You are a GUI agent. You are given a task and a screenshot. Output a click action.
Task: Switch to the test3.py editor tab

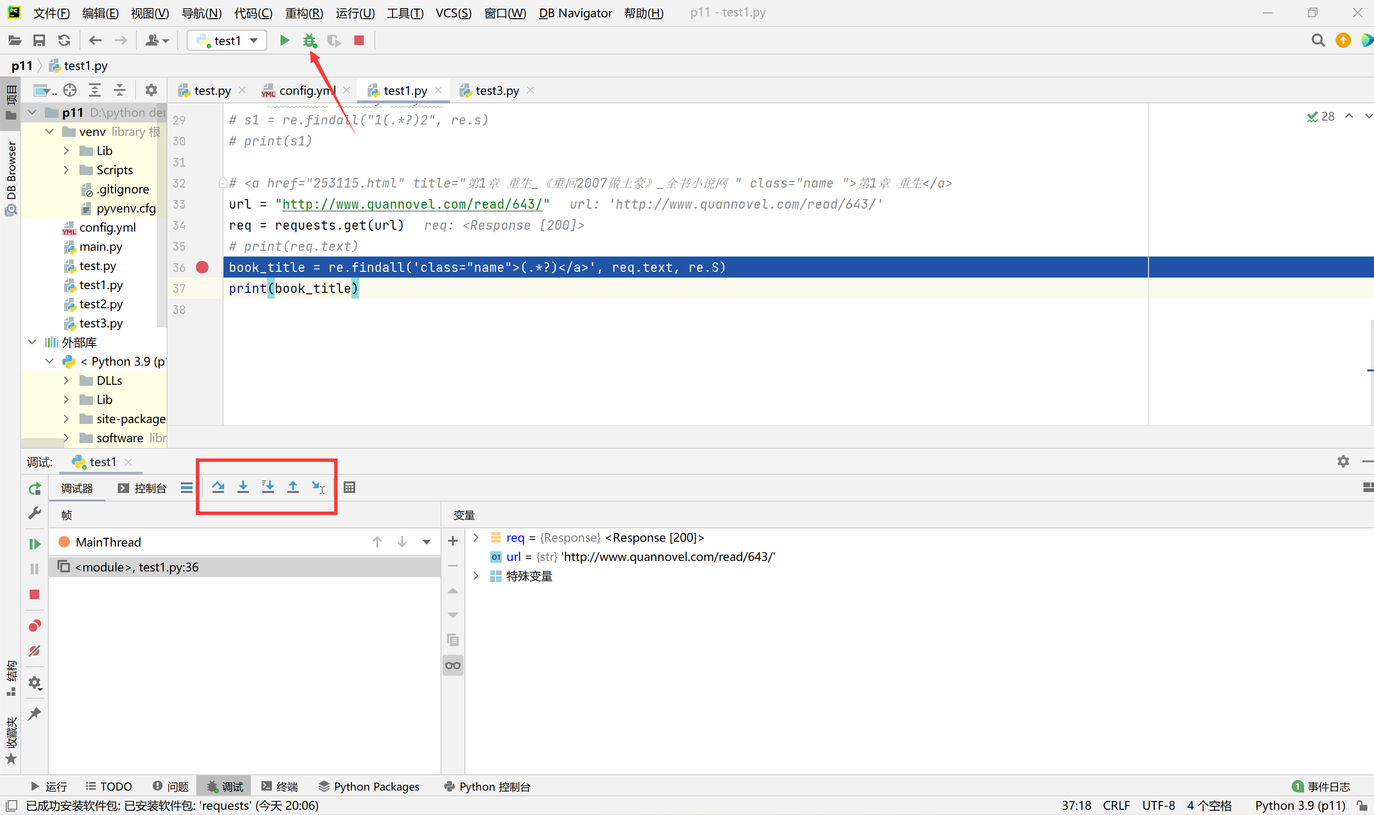pyautogui.click(x=496, y=90)
